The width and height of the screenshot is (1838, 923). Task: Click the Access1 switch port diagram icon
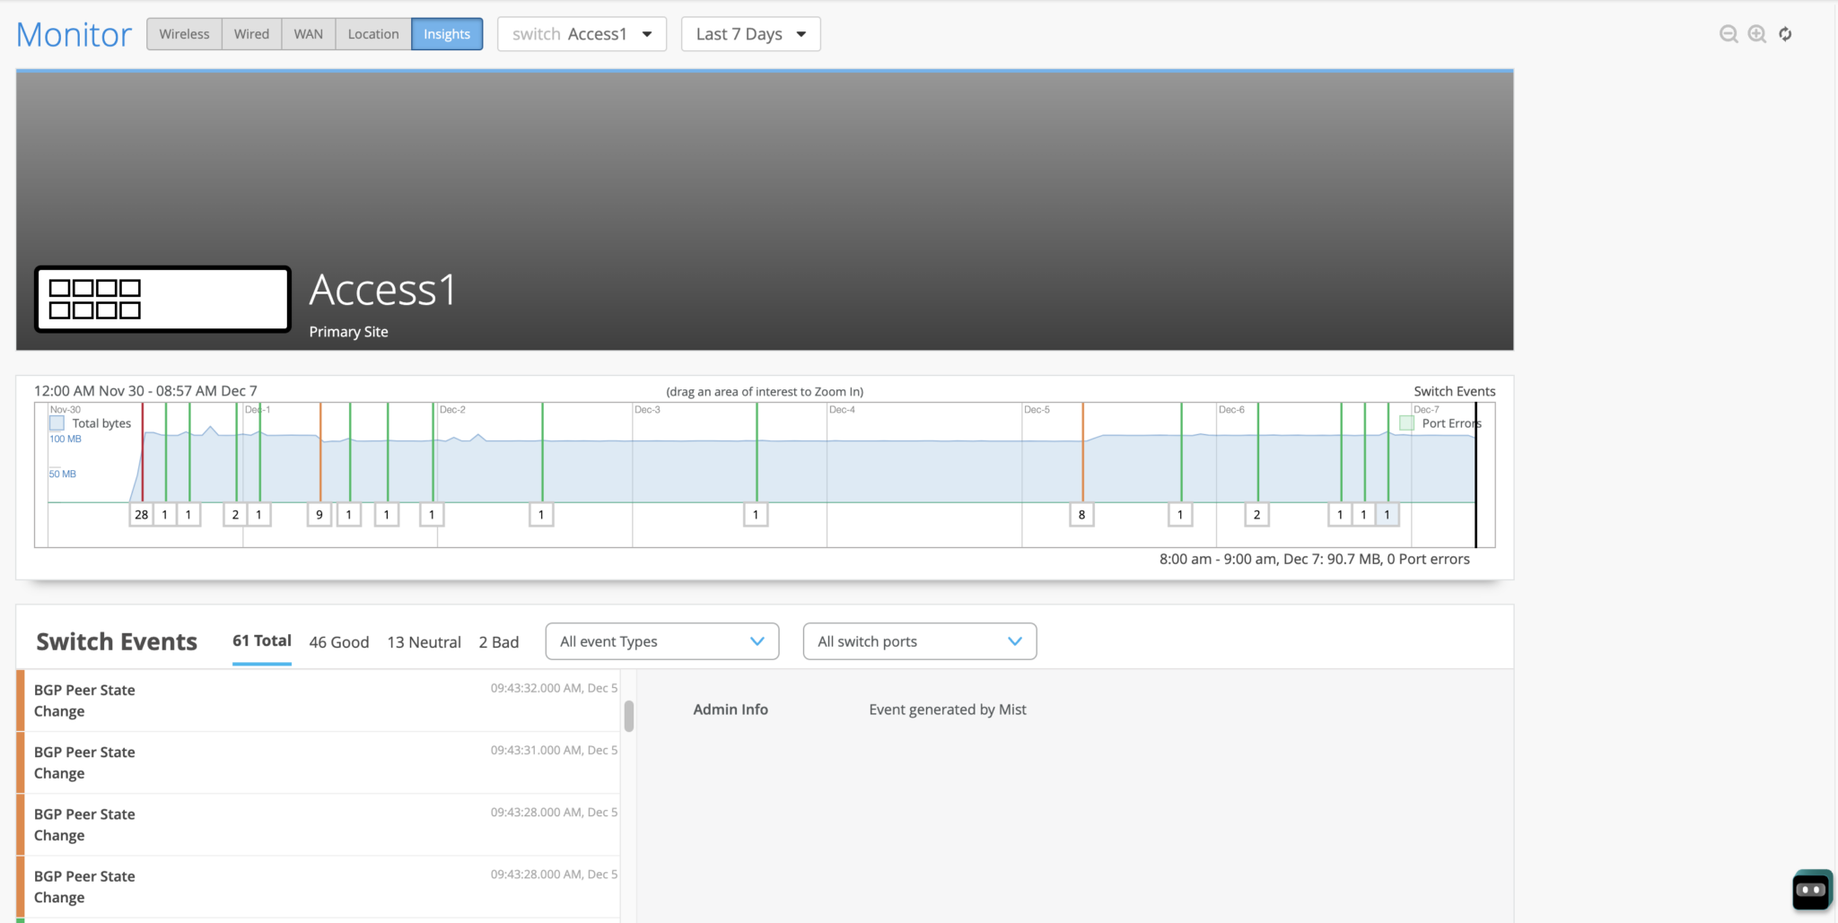point(162,299)
